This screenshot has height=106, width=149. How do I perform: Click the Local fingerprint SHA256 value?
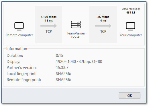tap(63, 74)
